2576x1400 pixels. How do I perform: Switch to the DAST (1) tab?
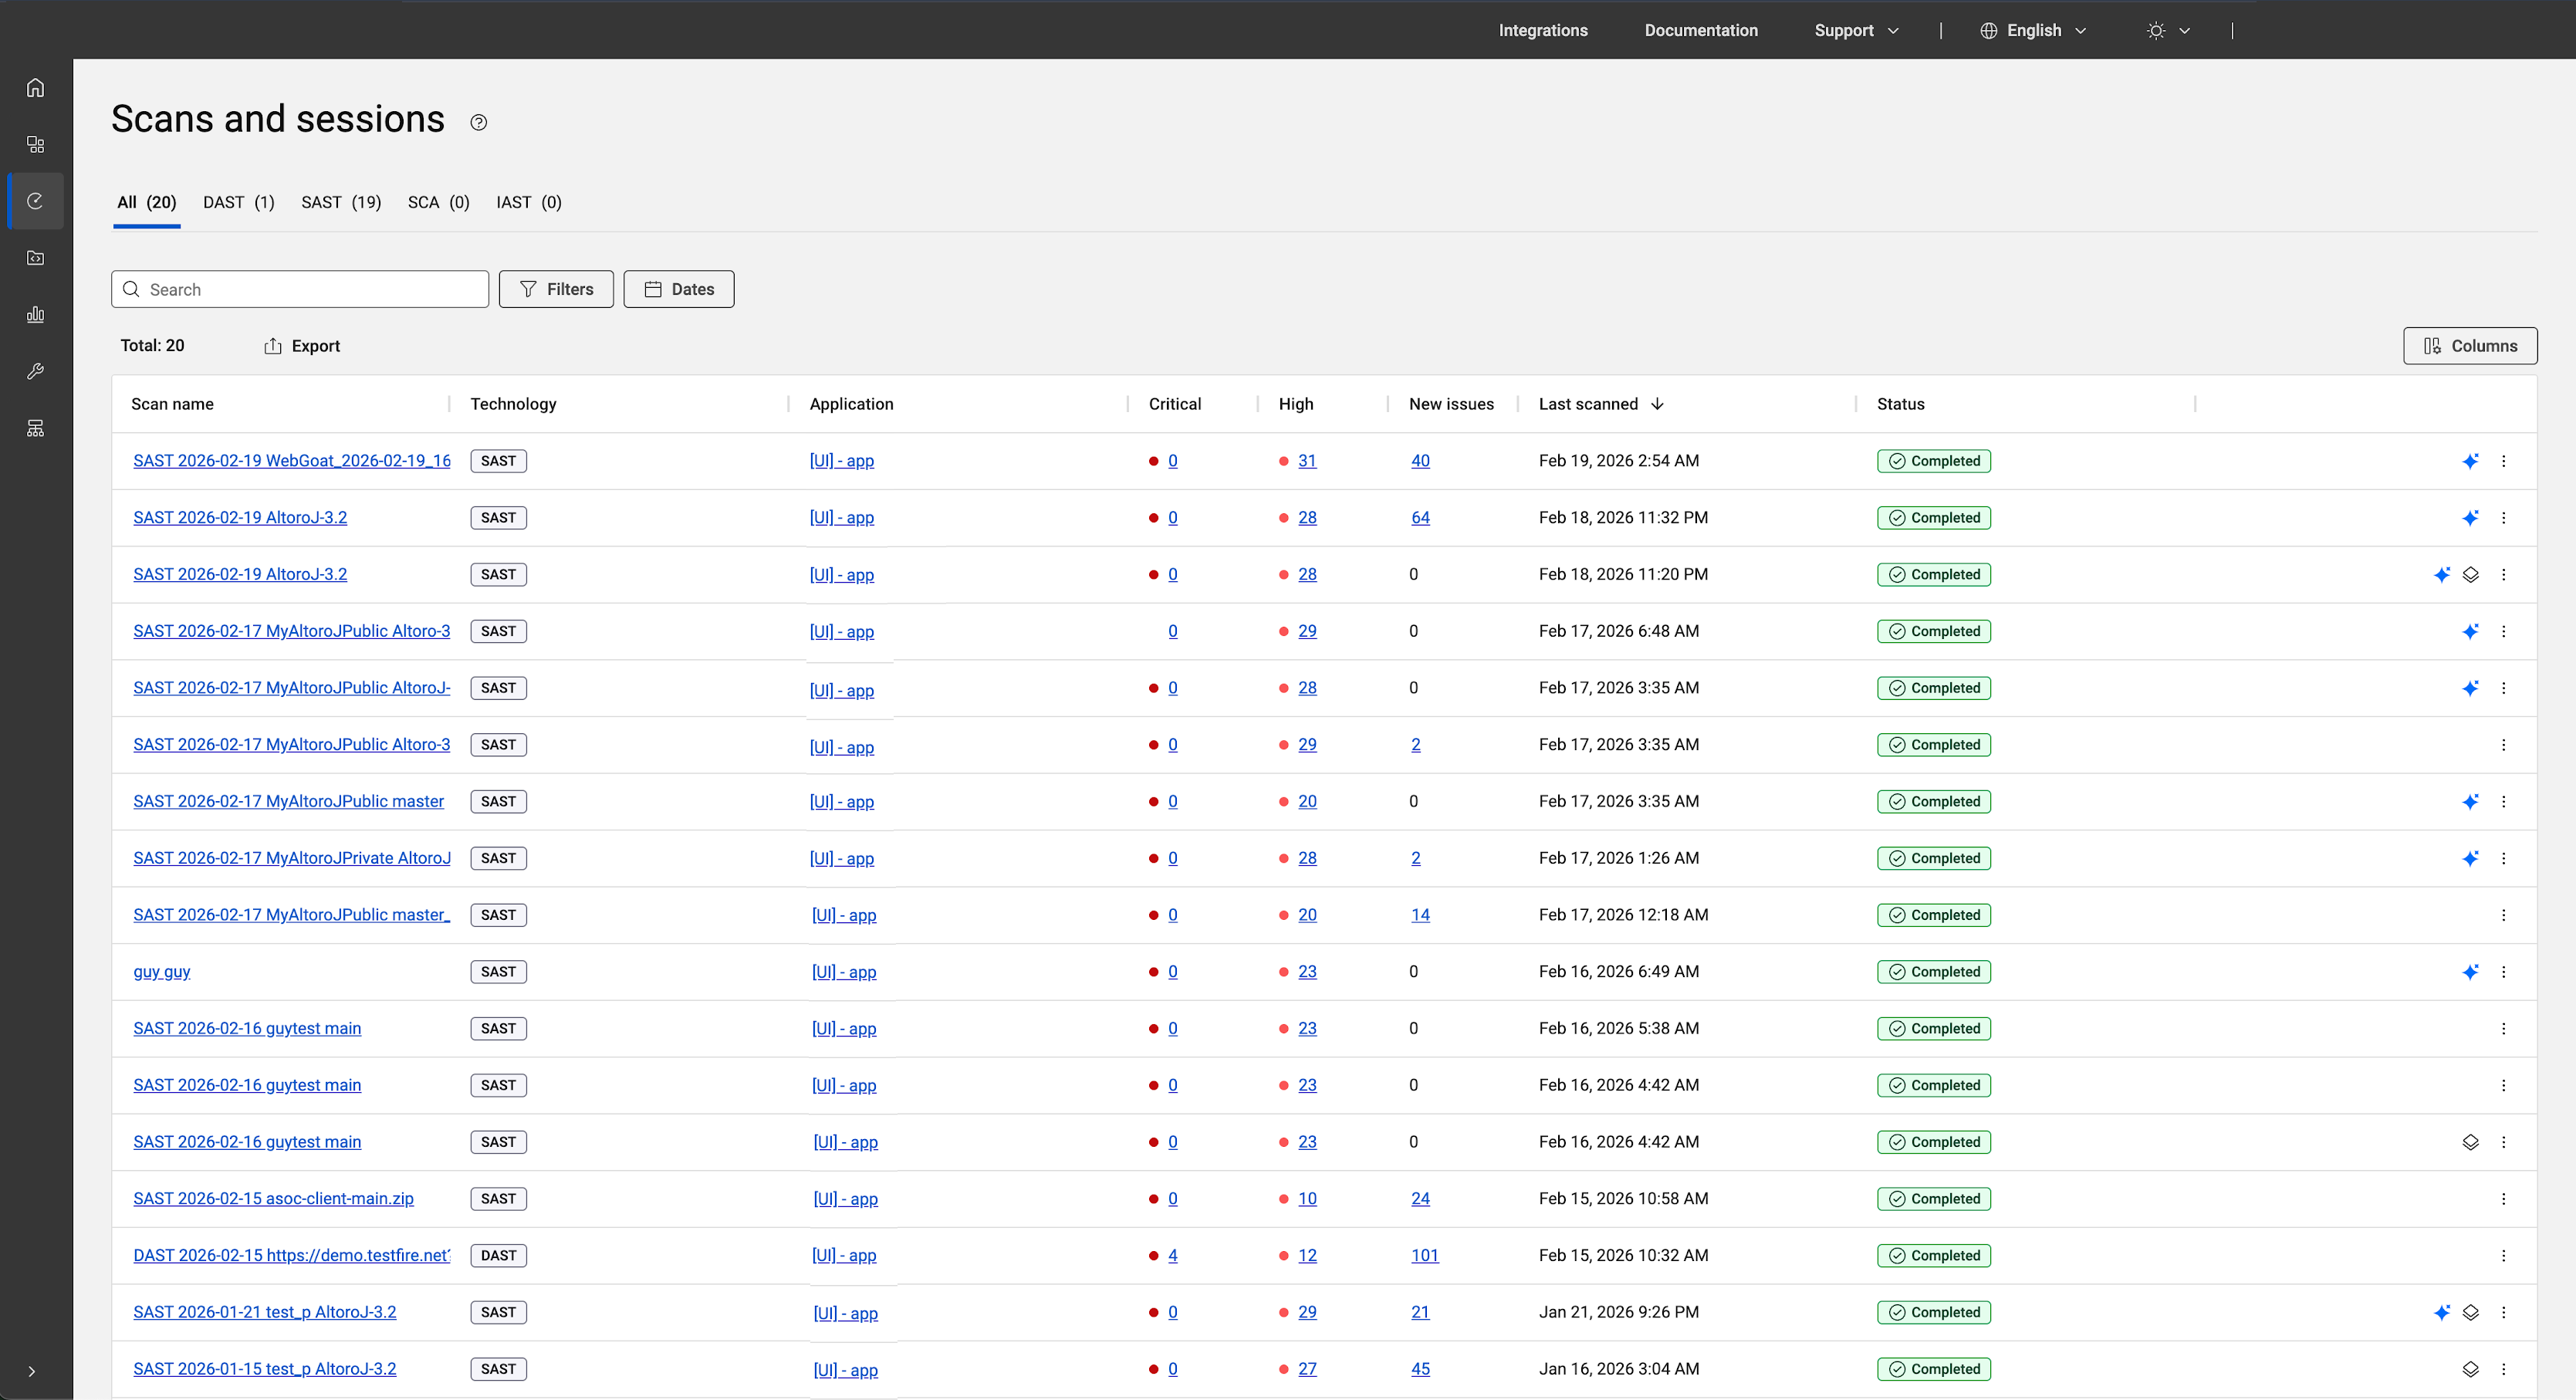pyautogui.click(x=238, y=202)
